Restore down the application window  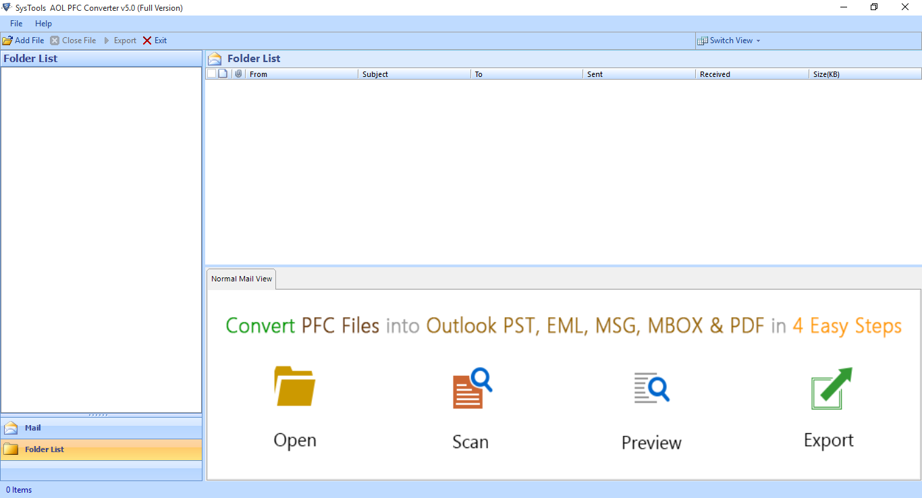pos(874,7)
